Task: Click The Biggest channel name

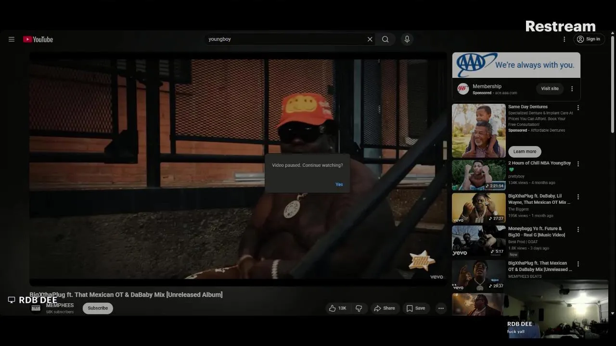Action: [518, 209]
